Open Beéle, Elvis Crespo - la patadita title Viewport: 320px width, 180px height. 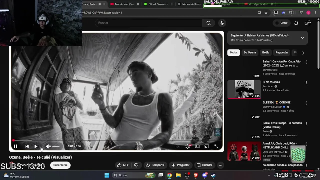(282, 125)
